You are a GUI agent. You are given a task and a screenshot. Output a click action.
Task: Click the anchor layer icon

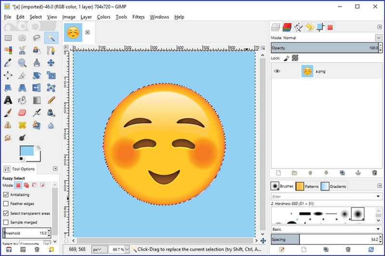click(358, 173)
